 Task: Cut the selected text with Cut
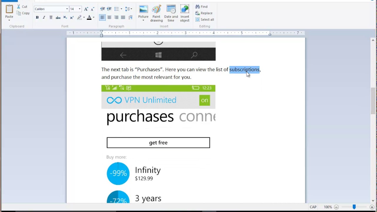[22, 6]
